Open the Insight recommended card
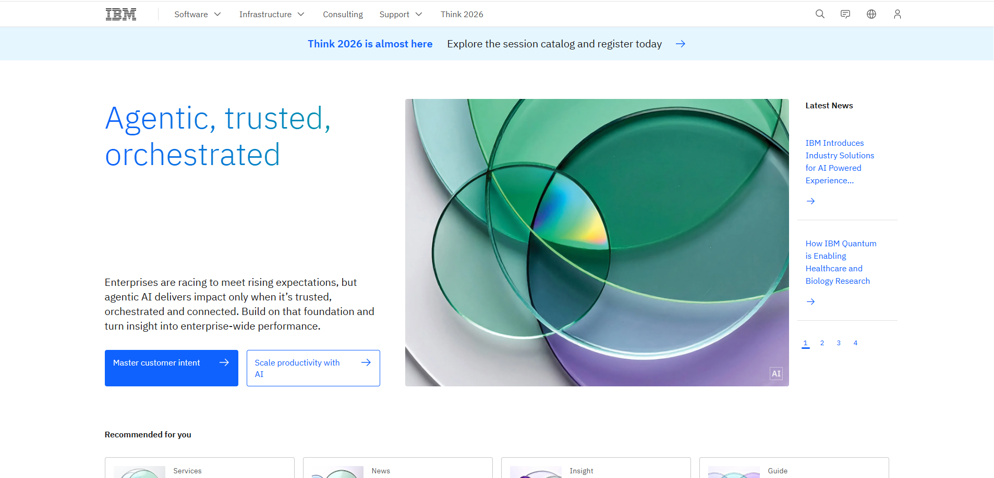This screenshot has height=478, width=994. point(596,468)
